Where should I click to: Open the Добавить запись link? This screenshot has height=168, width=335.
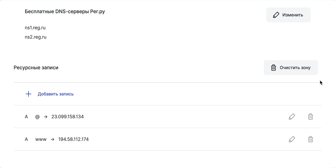(55, 94)
